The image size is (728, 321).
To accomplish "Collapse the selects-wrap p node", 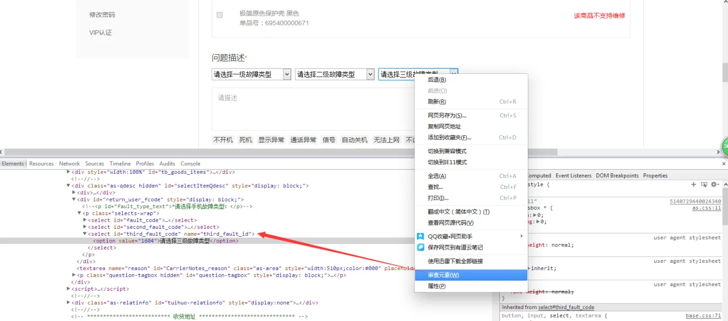I will [80, 213].
